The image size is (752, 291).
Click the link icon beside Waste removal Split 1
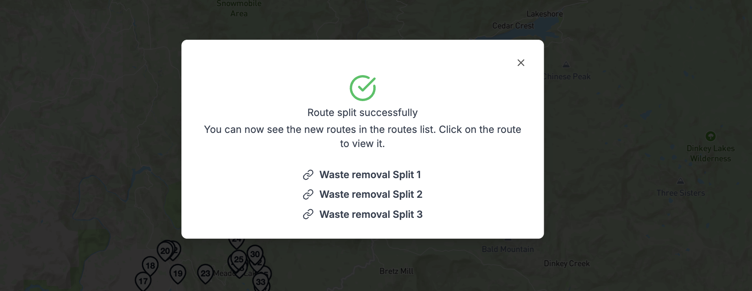pos(308,175)
